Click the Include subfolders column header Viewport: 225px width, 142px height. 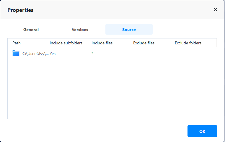(66, 43)
